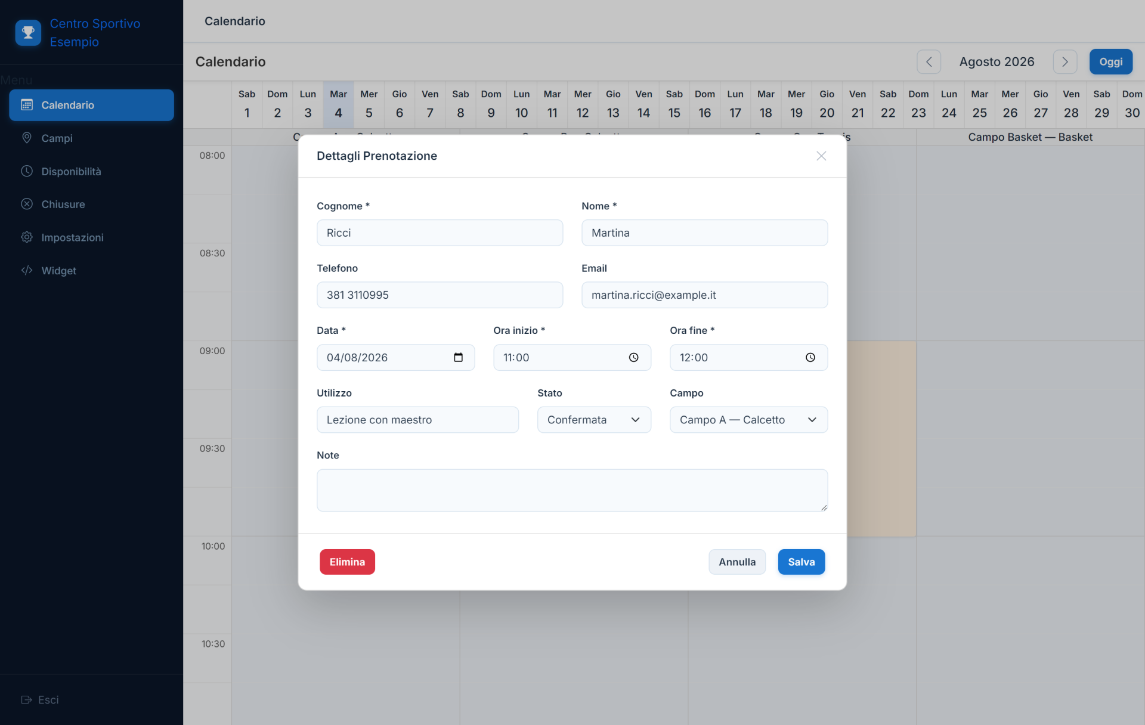Viewport: 1145px width, 725px height.
Task: Go to next month arrow
Action: click(1064, 61)
